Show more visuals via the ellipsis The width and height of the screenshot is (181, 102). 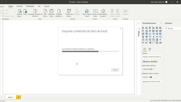[x=143, y=45]
